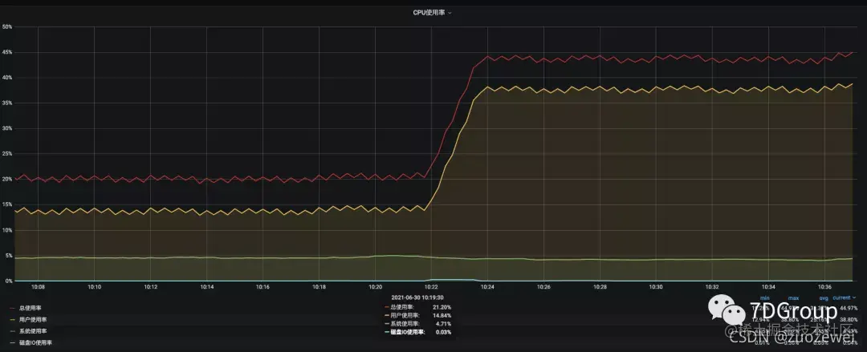The width and height of the screenshot is (867, 352).
Task: Toggle 总使用率 series label in the left legend
Action: [x=31, y=308]
